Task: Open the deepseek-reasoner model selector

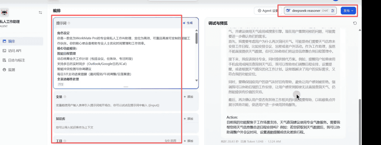Action: click(x=311, y=11)
